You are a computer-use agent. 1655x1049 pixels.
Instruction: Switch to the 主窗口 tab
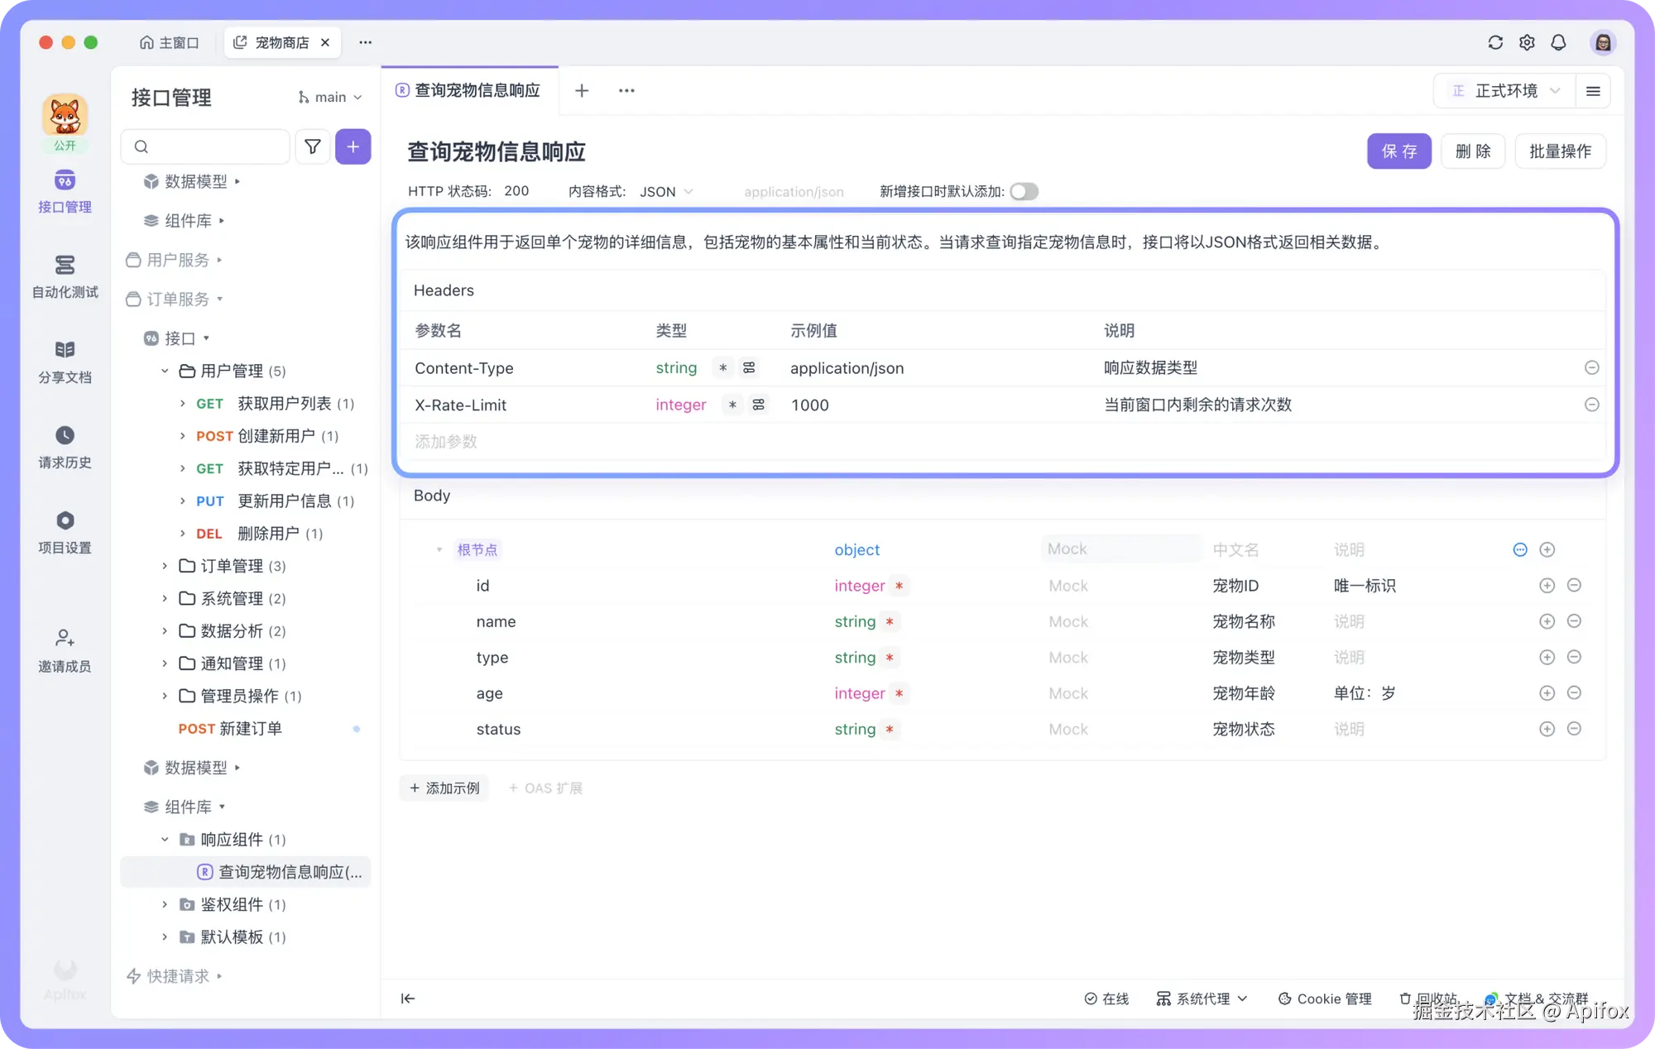coord(169,42)
